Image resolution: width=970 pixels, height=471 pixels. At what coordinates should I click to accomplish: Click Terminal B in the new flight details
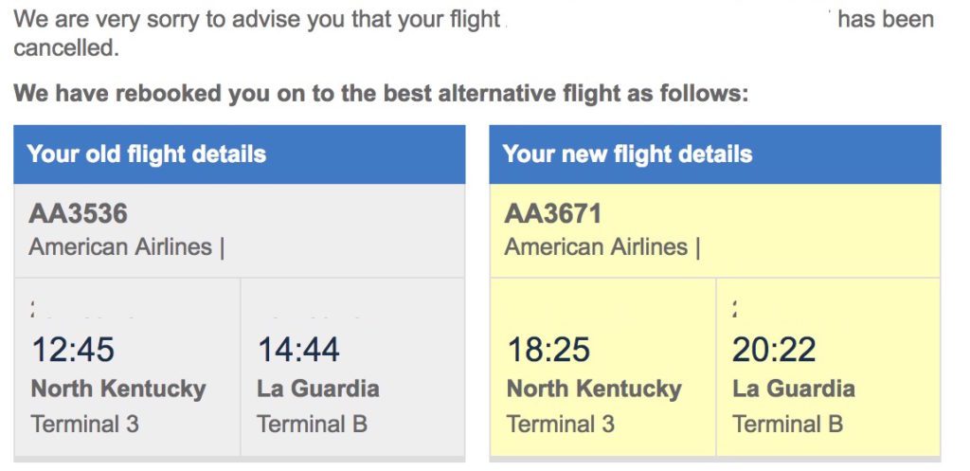(x=787, y=423)
